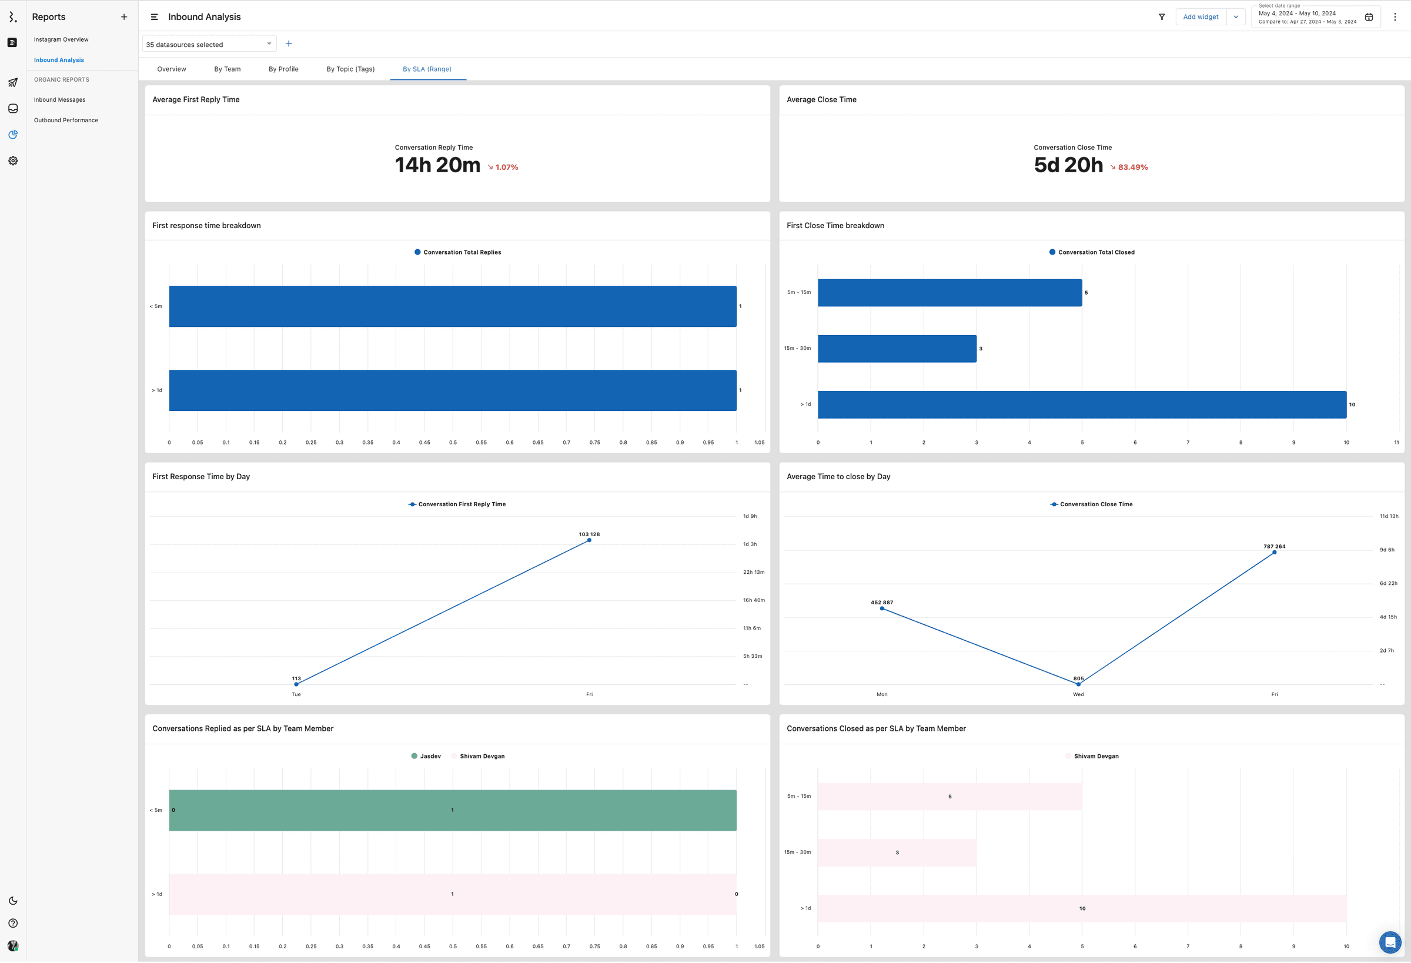Expand the 35 datasources selected dropdown

click(209, 44)
